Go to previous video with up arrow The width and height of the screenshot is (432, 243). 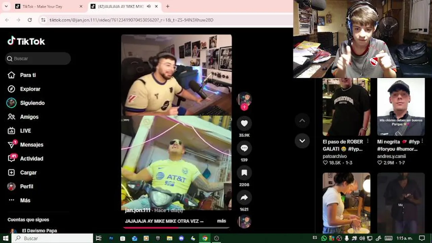[x=302, y=120]
